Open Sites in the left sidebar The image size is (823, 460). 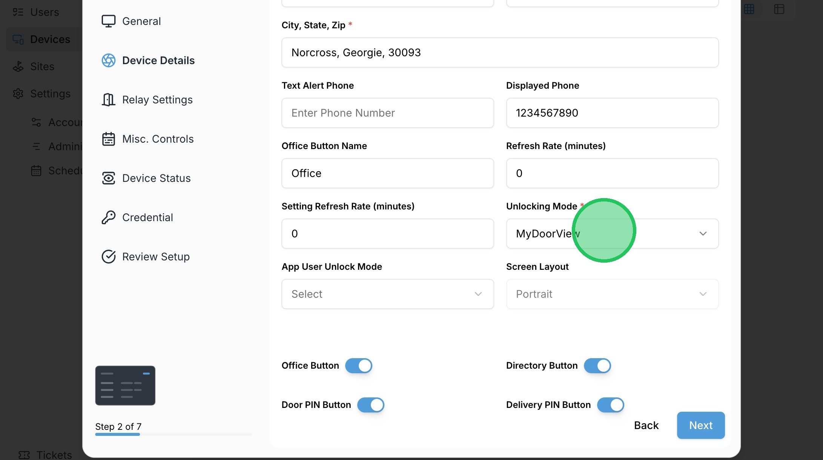(42, 66)
